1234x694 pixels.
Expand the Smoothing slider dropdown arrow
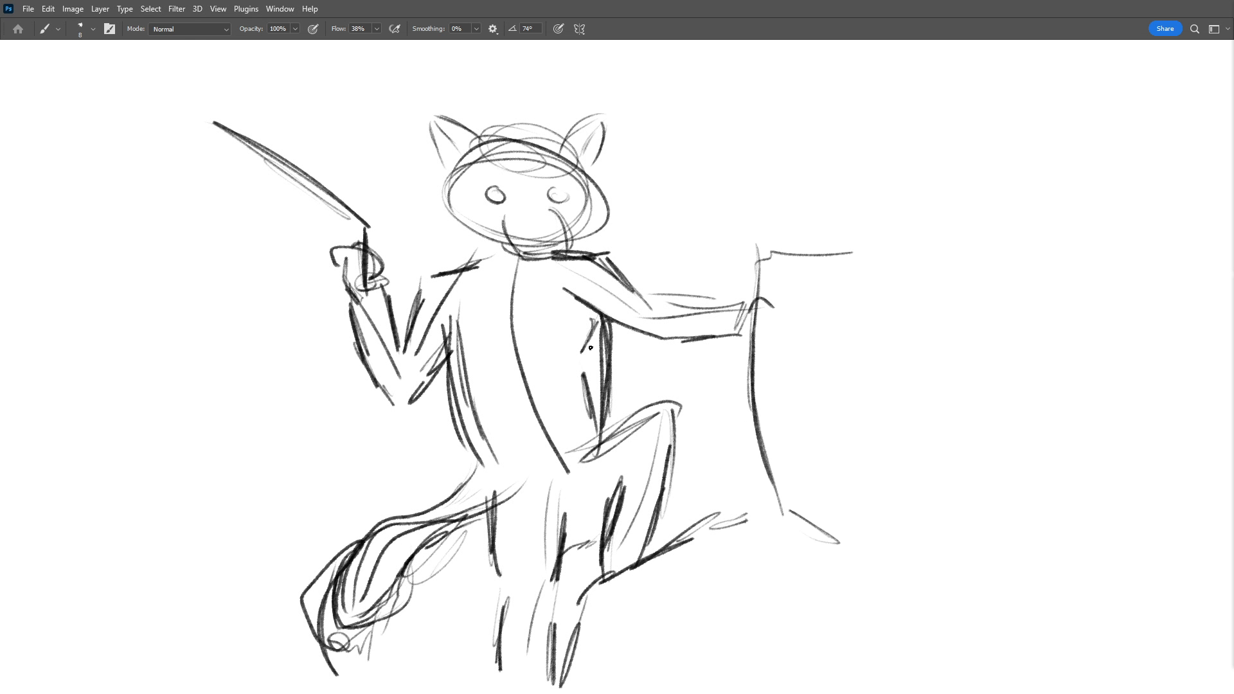point(476,29)
